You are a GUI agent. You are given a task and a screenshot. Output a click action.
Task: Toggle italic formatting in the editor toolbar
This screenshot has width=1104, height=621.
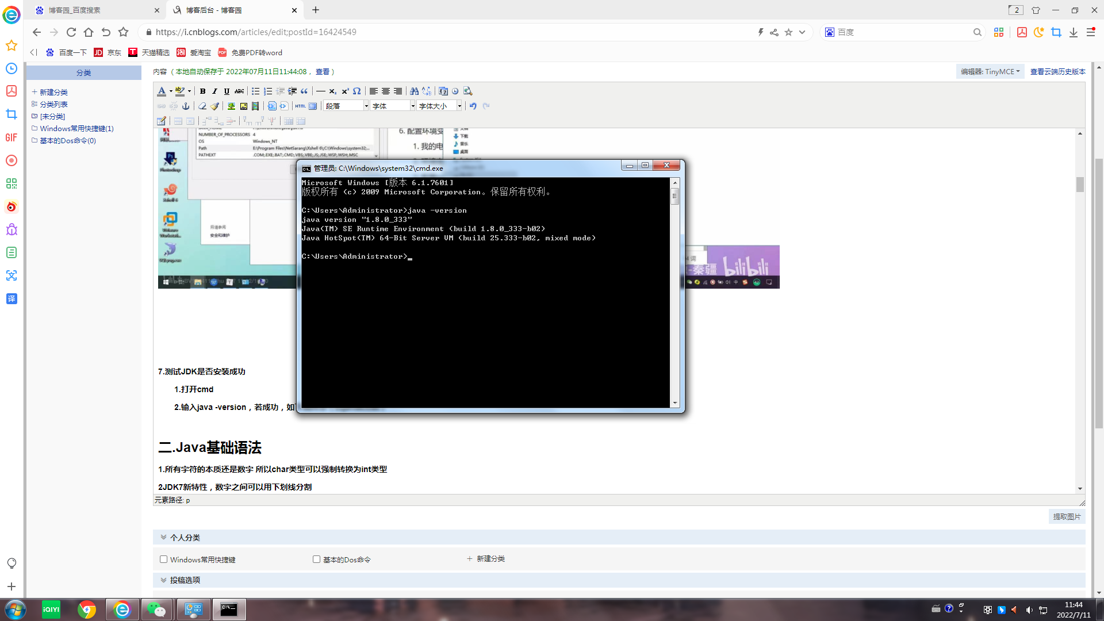click(214, 91)
